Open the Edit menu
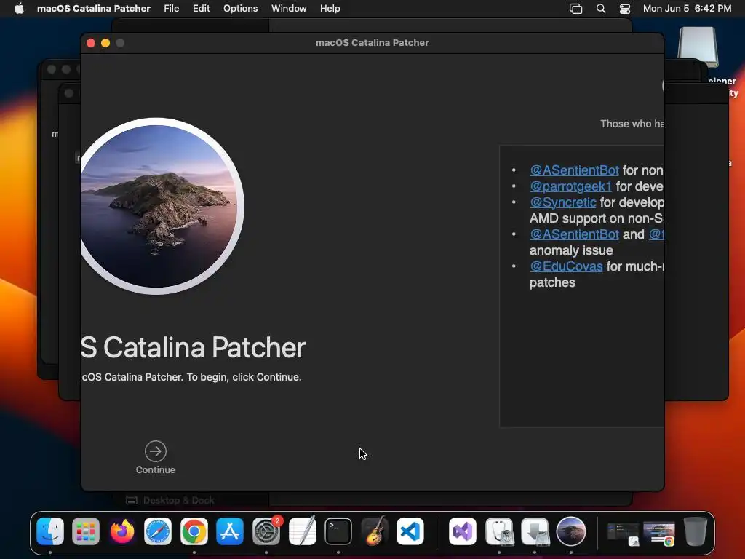Viewport: 745px width, 559px height. point(201,9)
